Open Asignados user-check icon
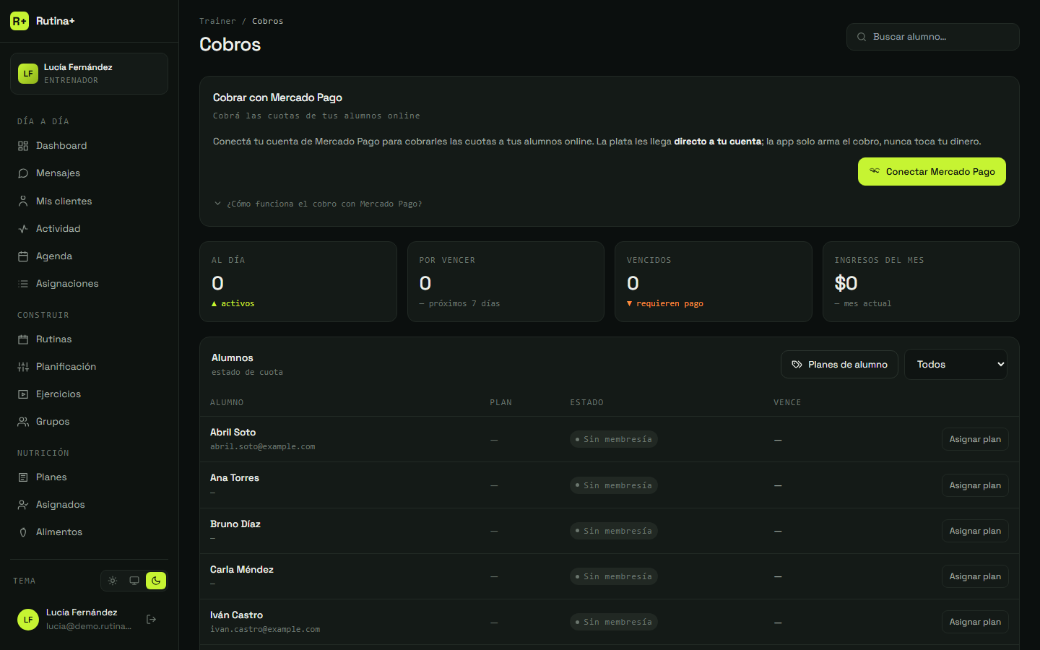The width and height of the screenshot is (1040, 650). (x=23, y=505)
